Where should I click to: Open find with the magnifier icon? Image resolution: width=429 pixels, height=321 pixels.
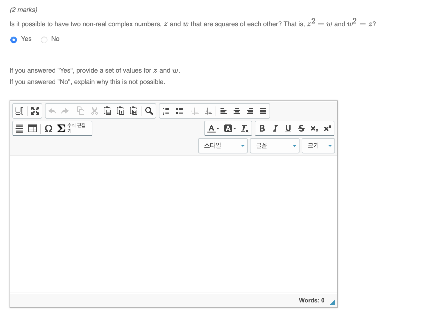(149, 111)
